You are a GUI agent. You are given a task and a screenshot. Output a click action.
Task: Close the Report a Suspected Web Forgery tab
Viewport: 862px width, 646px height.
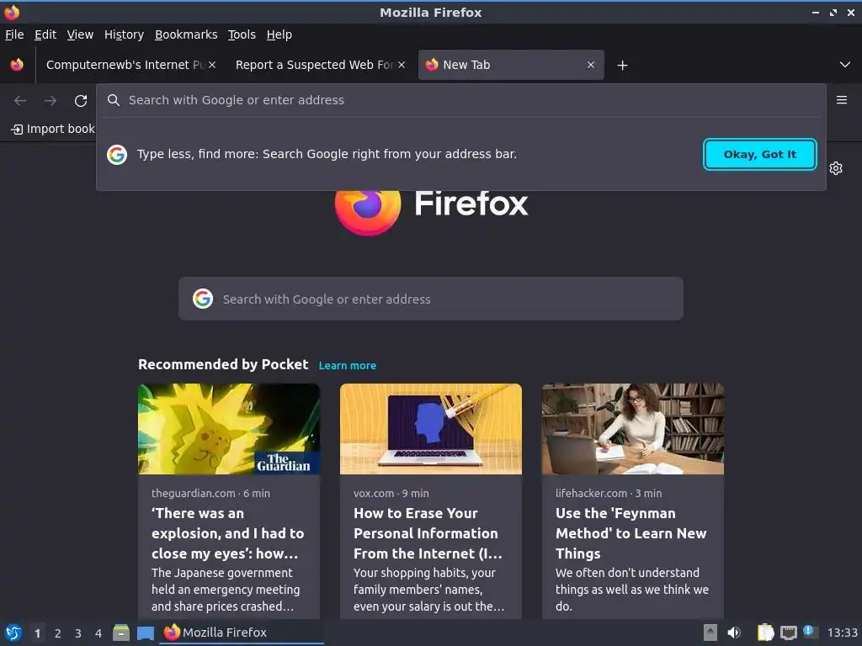click(402, 65)
